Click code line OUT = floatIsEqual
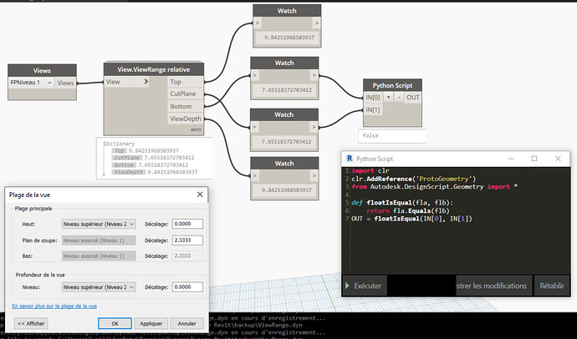Image resolution: width=577 pixels, height=339 pixels. click(x=411, y=219)
